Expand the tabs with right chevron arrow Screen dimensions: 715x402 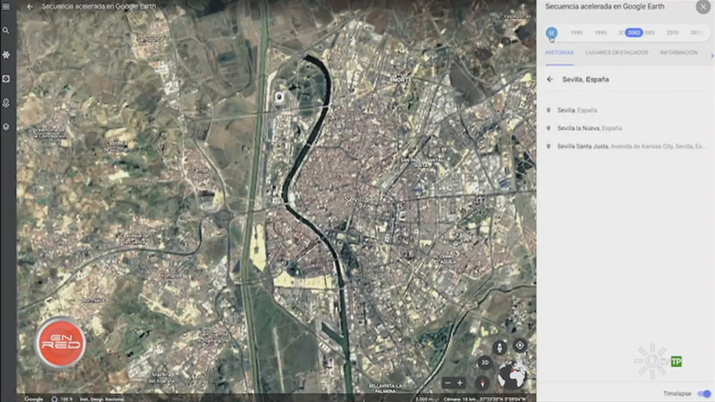click(712, 56)
